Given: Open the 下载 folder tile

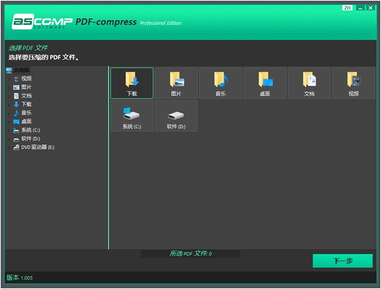Looking at the screenshot, I should tap(132, 83).
